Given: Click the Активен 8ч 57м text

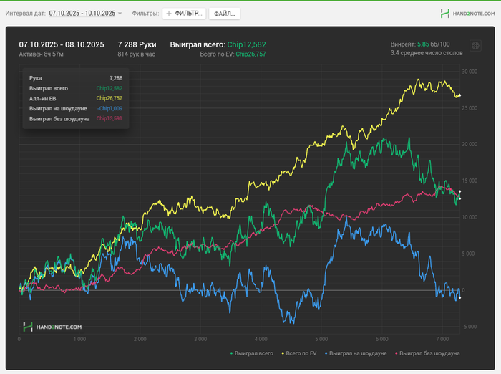Looking at the screenshot, I should tap(42, 54).
